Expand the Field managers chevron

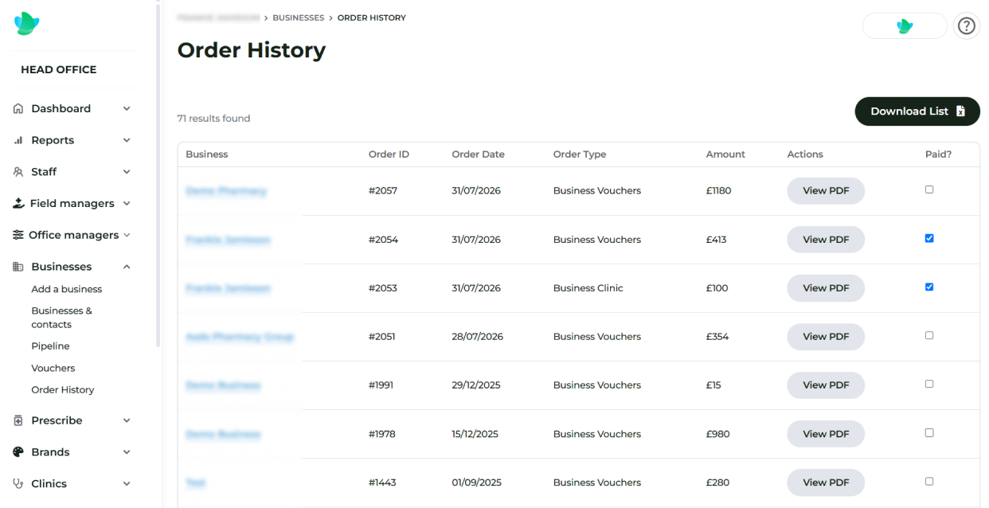coord(127,204)
